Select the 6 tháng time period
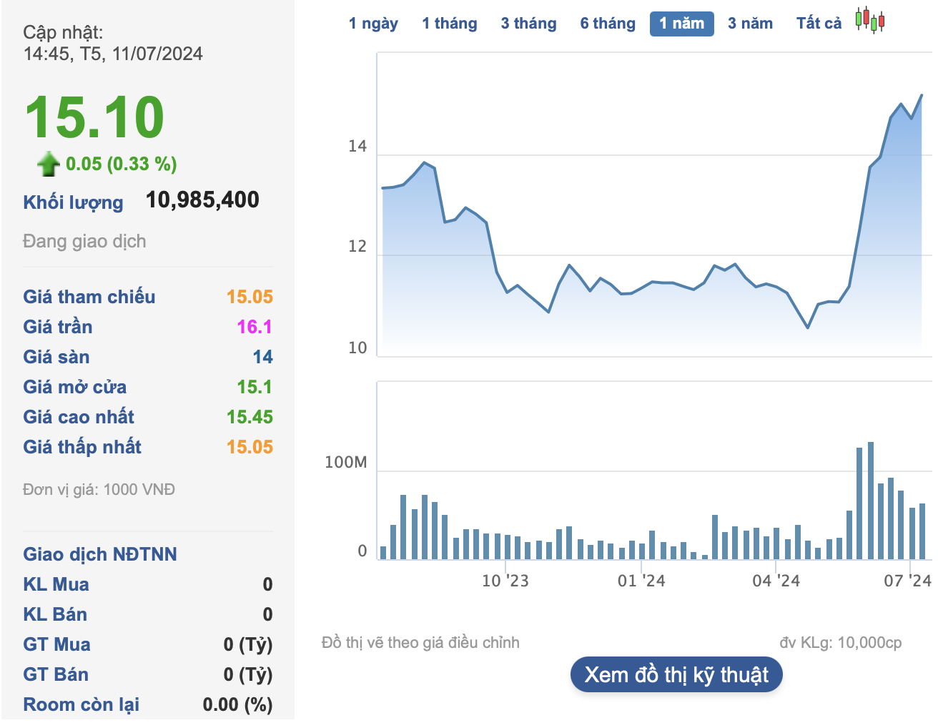This screenshot has width=938, height=728. pyautogui.click(x=607, y=23)
